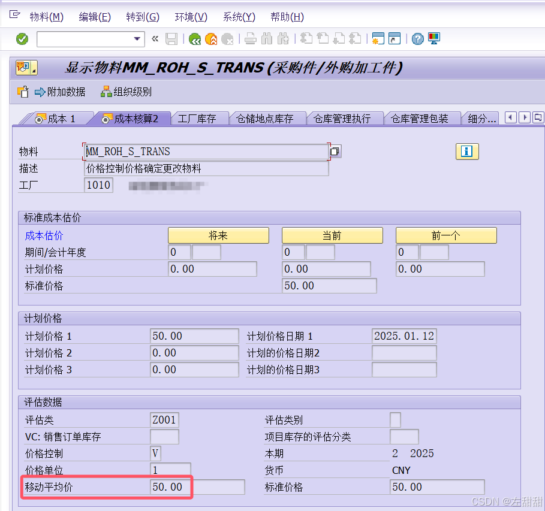
Task: Switch to the 仓库管理包装 tab
Action: click(x=419, y=119)
